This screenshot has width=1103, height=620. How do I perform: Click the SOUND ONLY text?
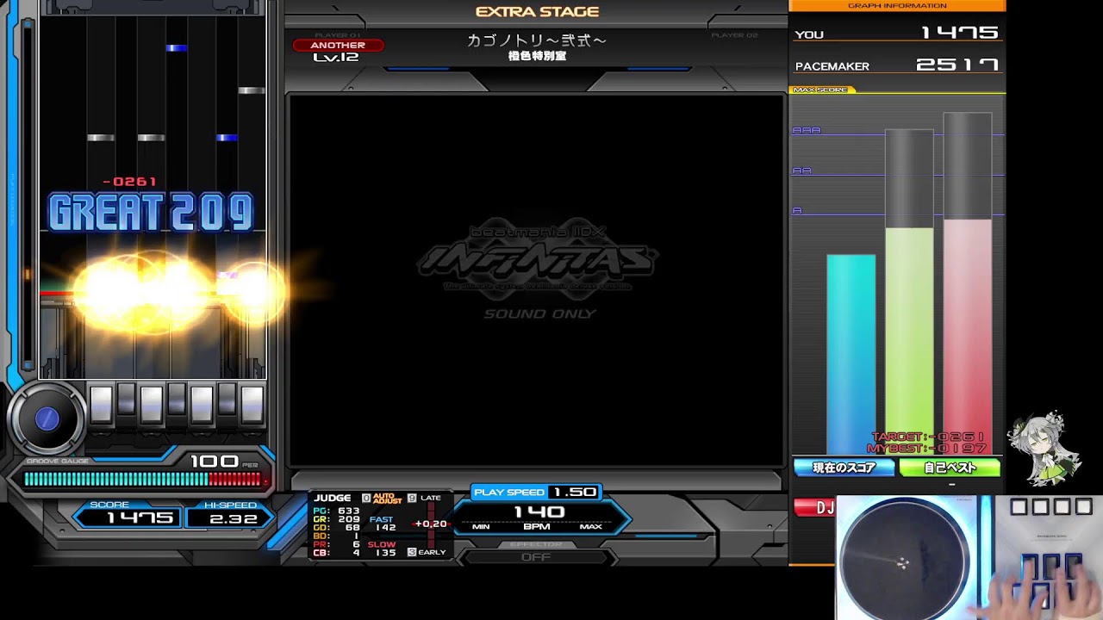[x=539, y=314]
